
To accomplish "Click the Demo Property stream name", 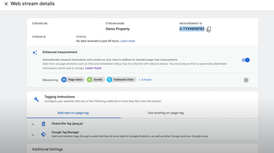I will tap(118, 29).
